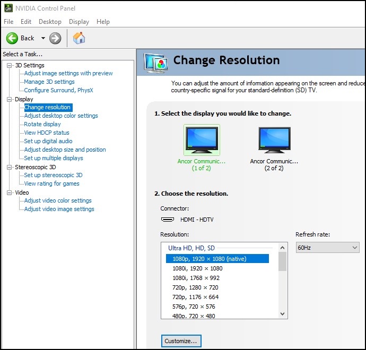The height and width of the screenshot is (350, 366).
Task: Select the first Ancor display monitor icon
Action: point(202,140)
